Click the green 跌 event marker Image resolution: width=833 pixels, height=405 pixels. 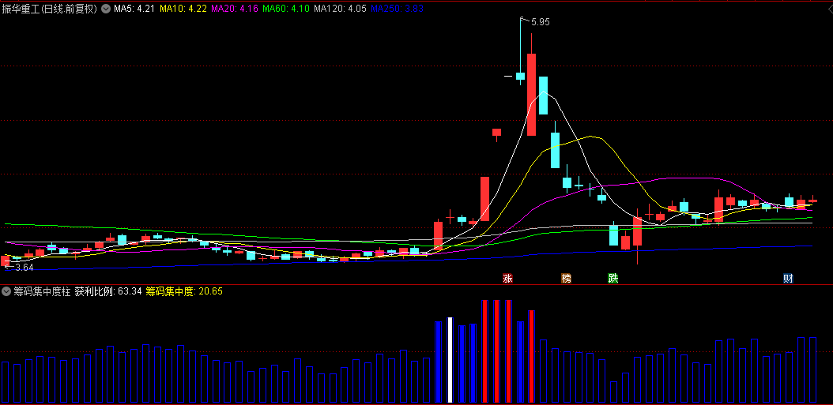(x=613, y=278)
